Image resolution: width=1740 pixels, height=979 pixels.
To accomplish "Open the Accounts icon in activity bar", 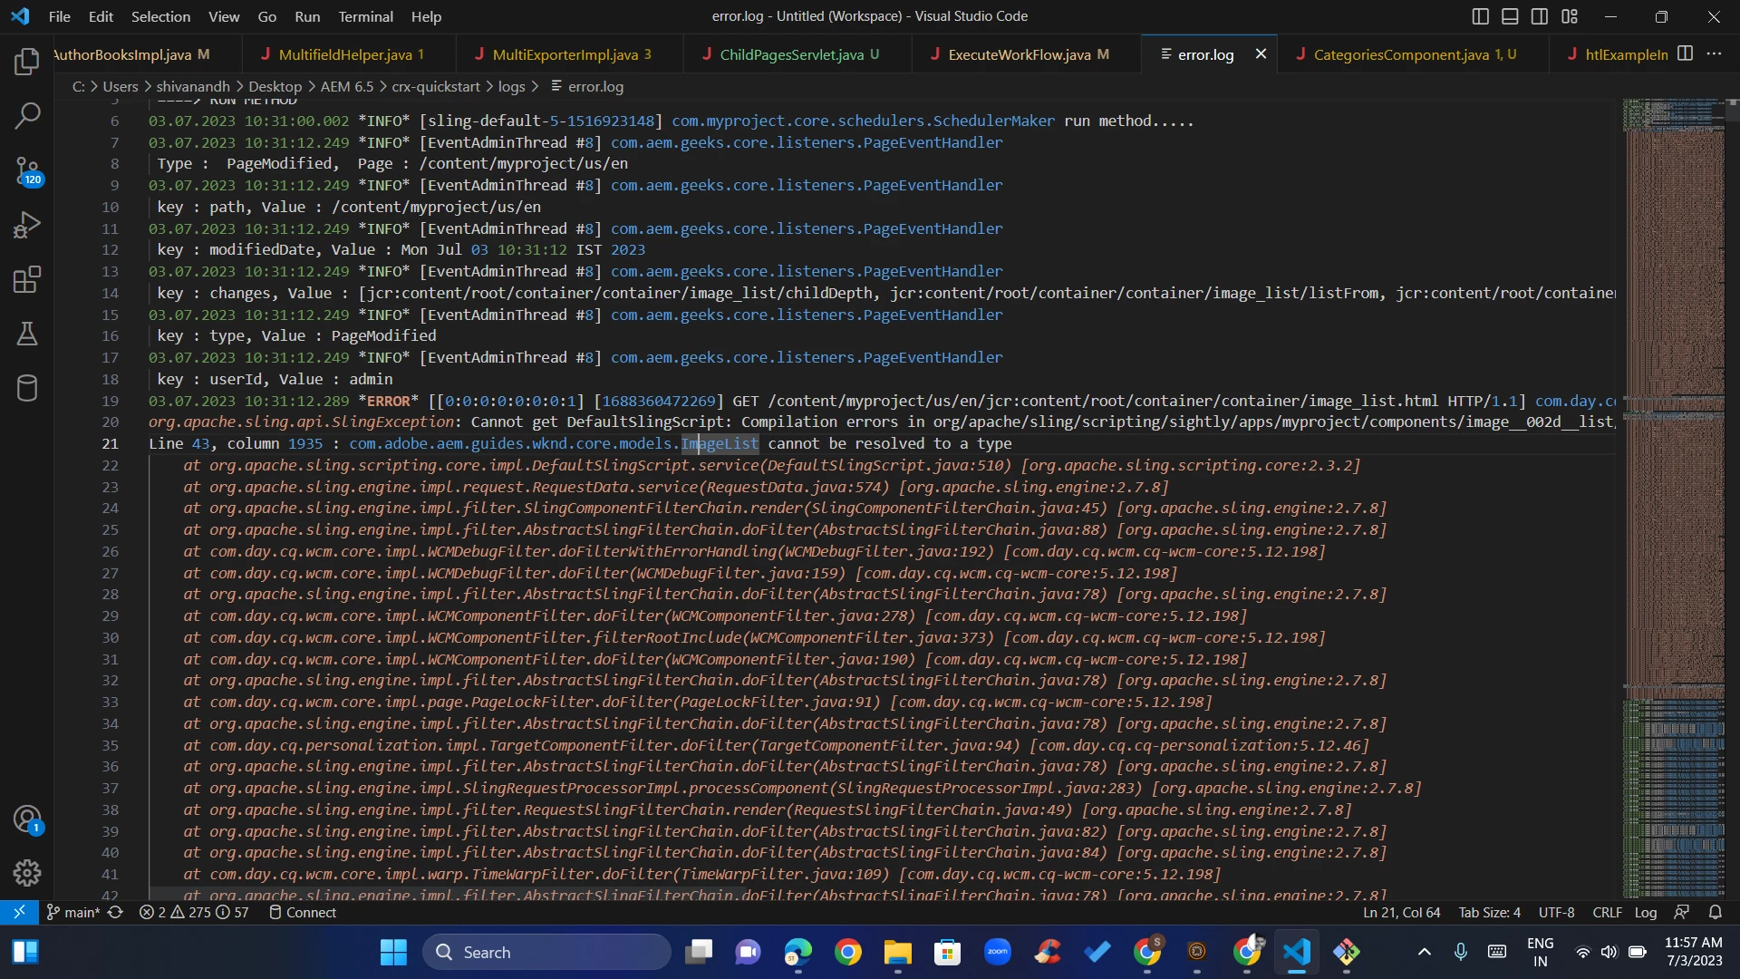I will [27, 819].
